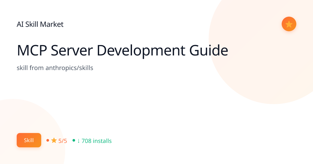313x164 pixels.
Task: Click the star icon next to 5/5
Action: point(54,141)
